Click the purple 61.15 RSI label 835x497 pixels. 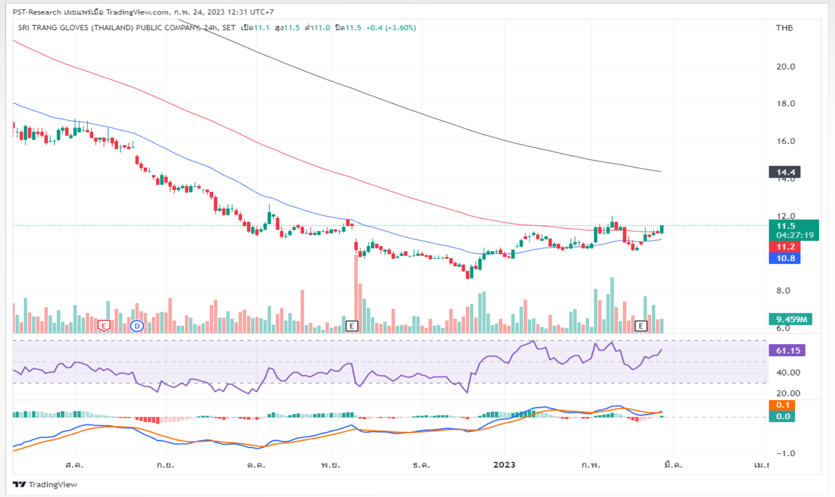pyautogui.click(x=787, y=350)
